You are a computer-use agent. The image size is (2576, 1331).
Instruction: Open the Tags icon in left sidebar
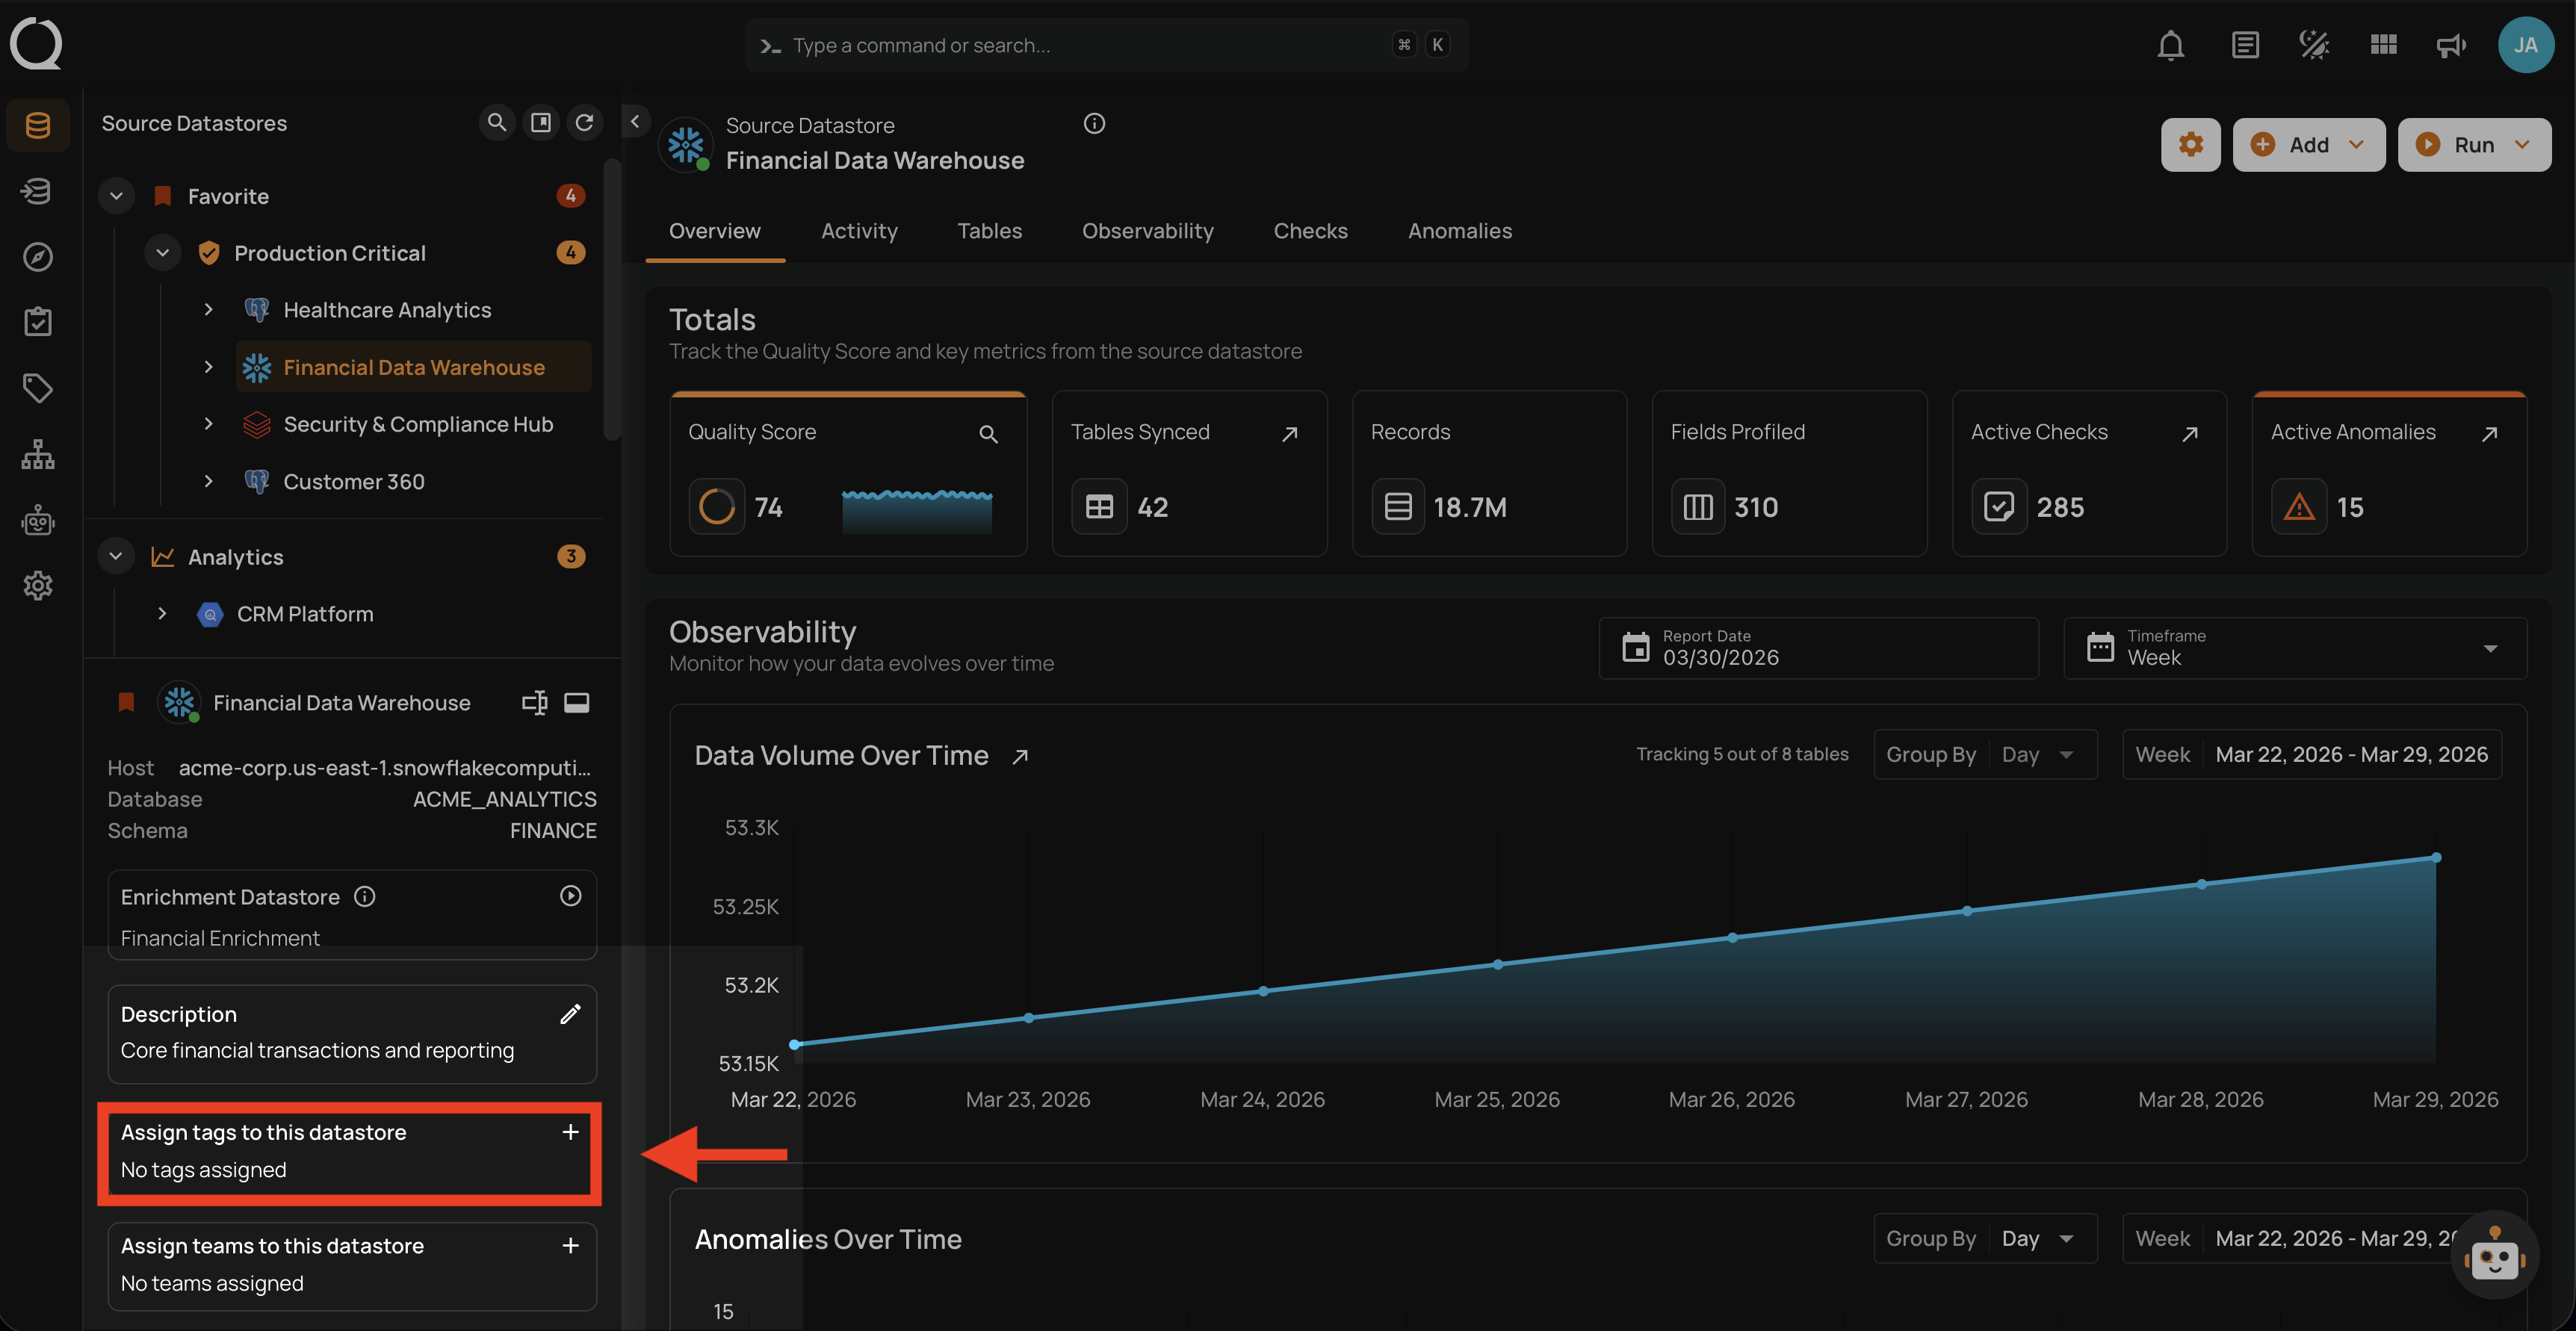(37, 388)
